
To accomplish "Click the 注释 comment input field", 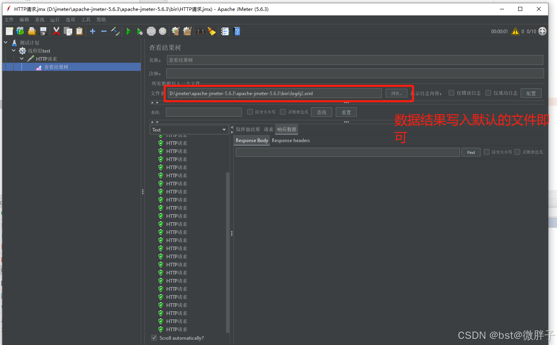I will 355,73.
